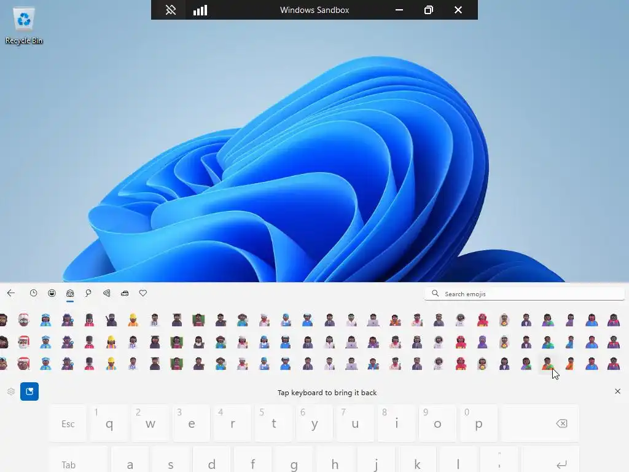Open touch keyboard settings gear
The height and width of the screenshot is (472, 629).
point(11,391)
